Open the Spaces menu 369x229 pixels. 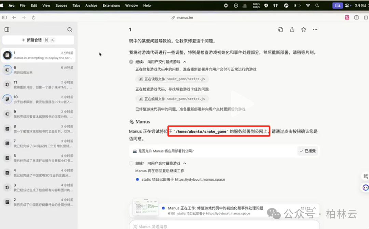click(61, 5)
